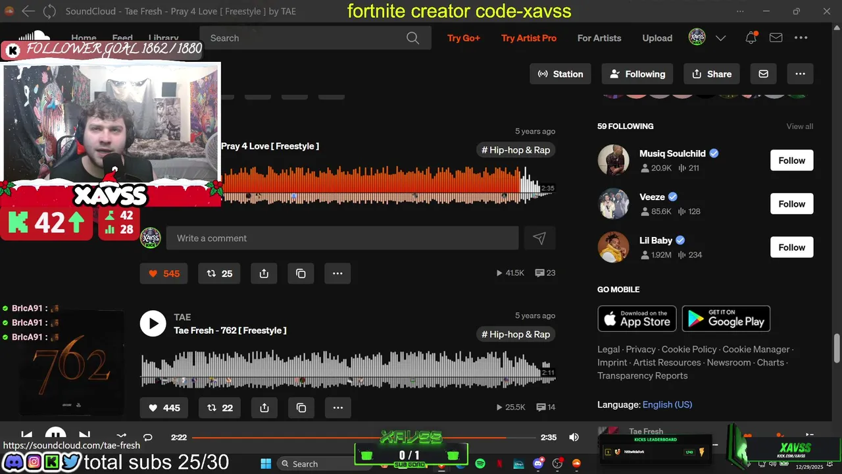Open the Upload page
Viewport: 842px width, 474px height.
pyautogui.click(x=657, y=38)
